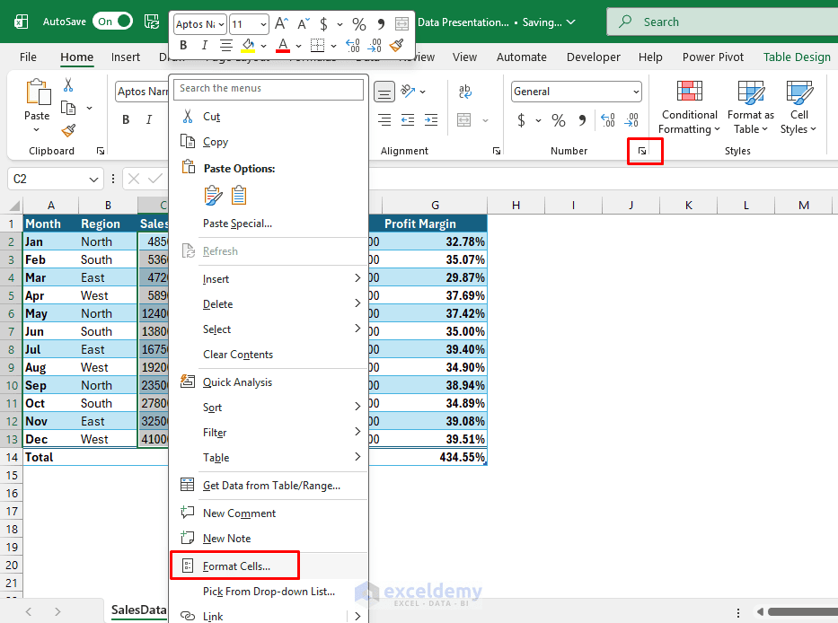This screenshot has height=623, width=838.
Task: Select column G header
Action: [435, 206]
